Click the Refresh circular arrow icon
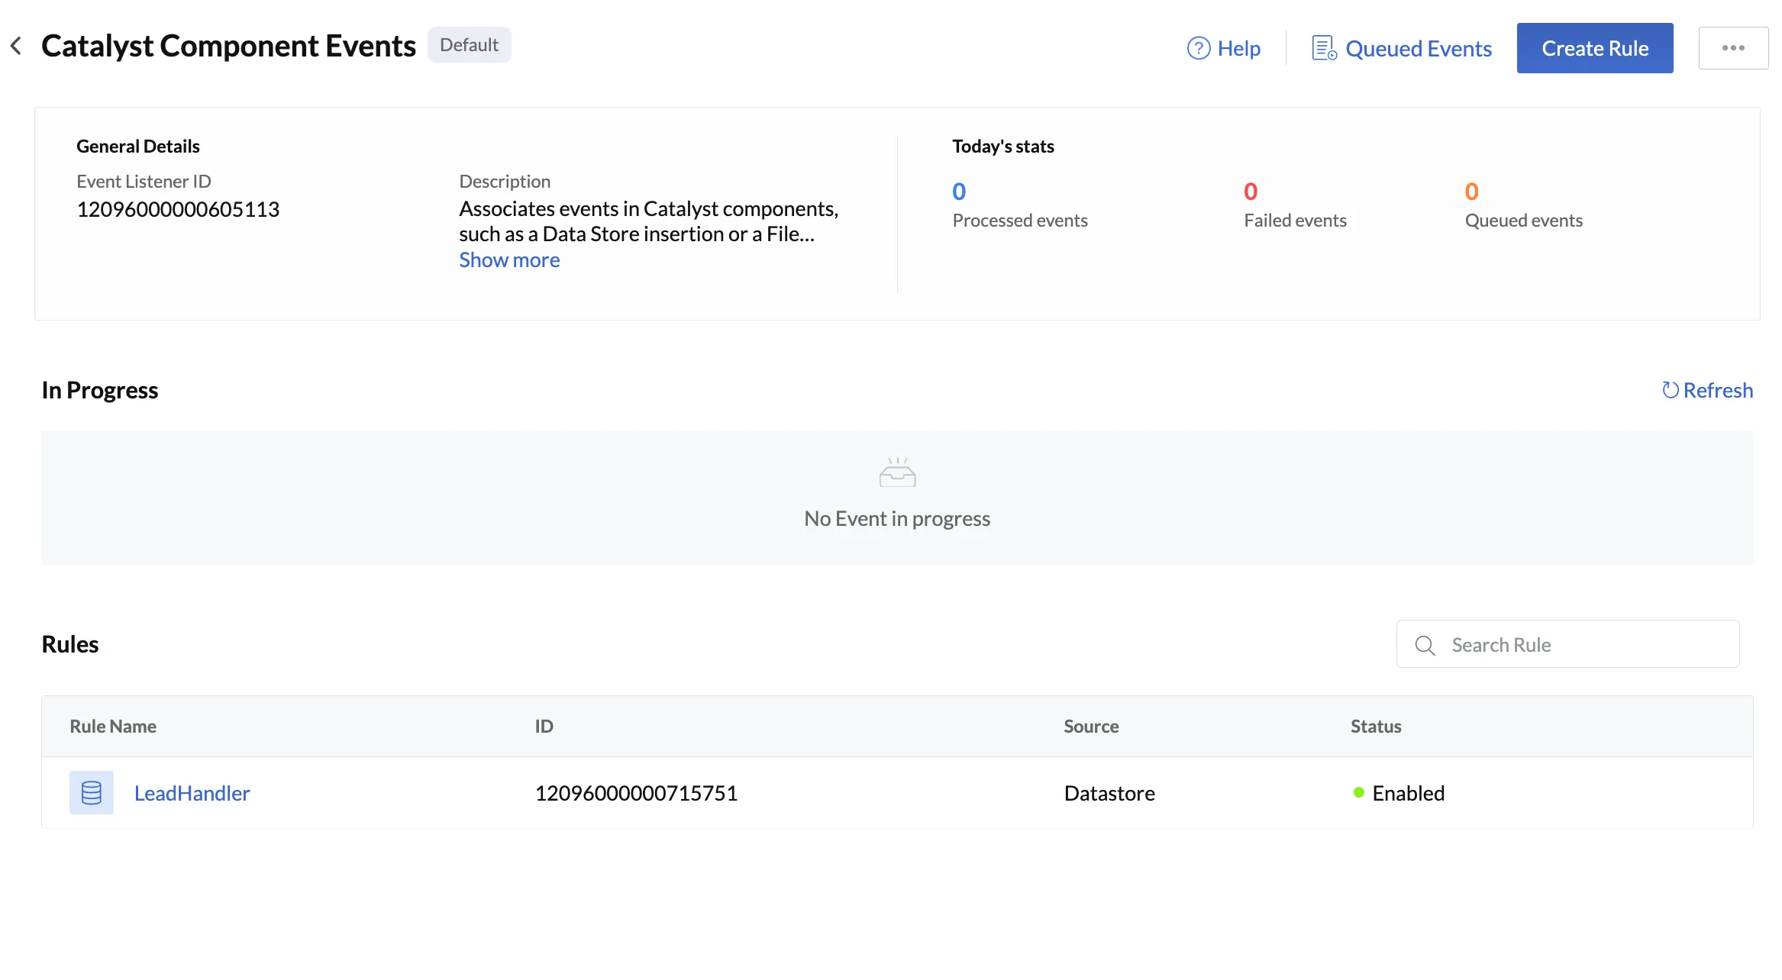1782x980 pixels. (x=1671, y=390)
